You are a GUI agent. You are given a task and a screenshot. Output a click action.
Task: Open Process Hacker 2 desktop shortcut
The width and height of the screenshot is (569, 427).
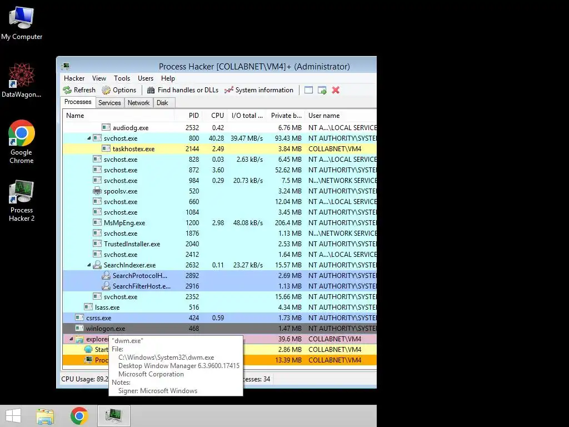pos(22,201)
